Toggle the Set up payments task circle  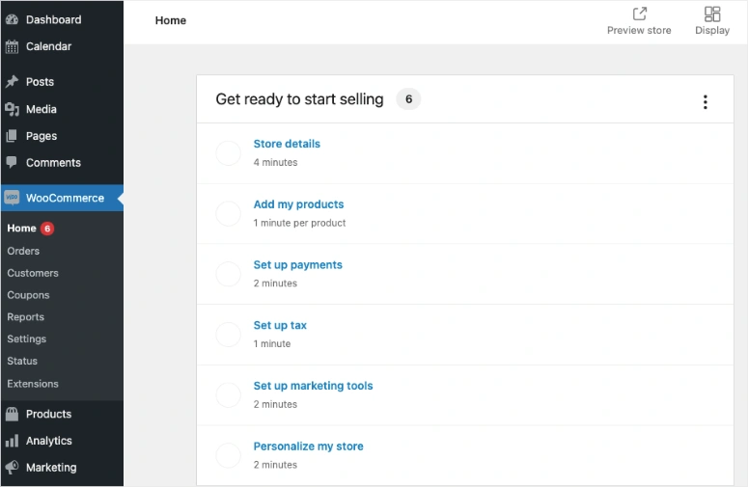(228, 274)
